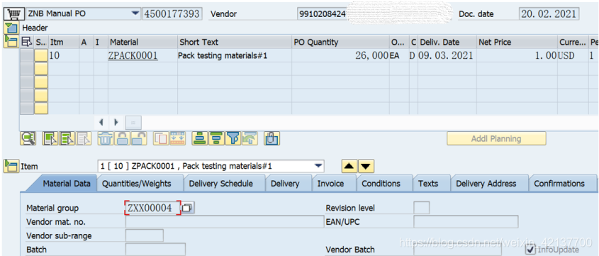
Task: Open the Conditions tab
Action: [x=381, y=184]
